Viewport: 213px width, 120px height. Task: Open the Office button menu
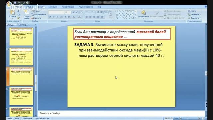point(9,4)
